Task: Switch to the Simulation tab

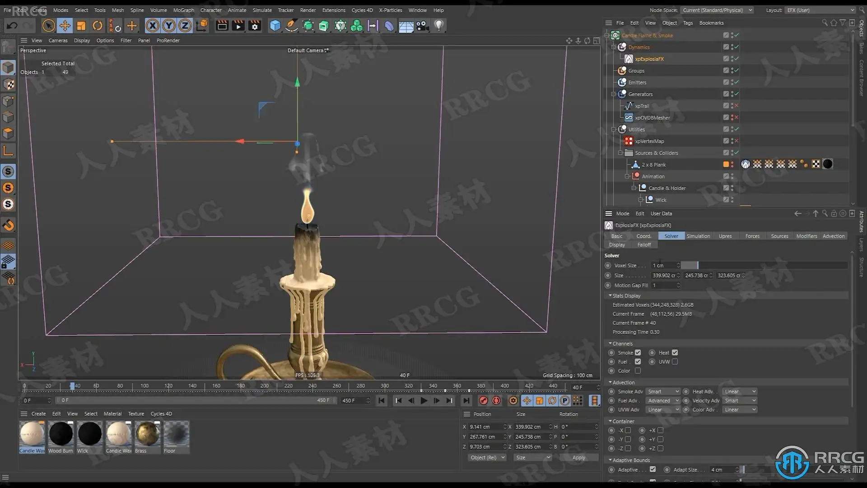Action: coord(698,236)
